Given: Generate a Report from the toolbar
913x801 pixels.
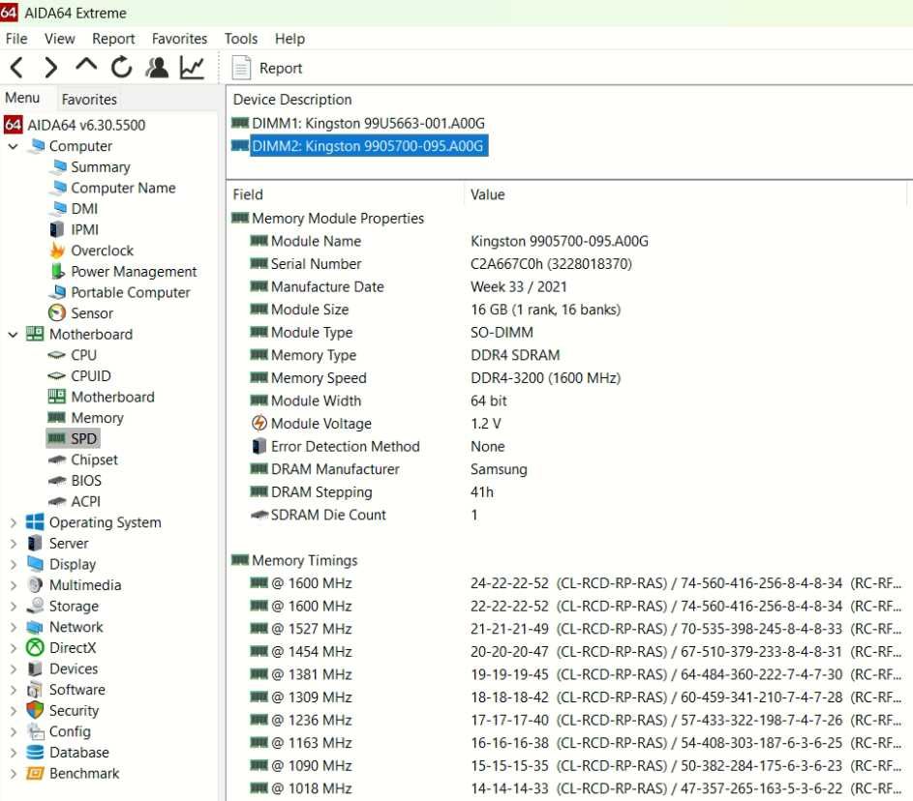Looking at the screenshot, I should pos(281,68).
